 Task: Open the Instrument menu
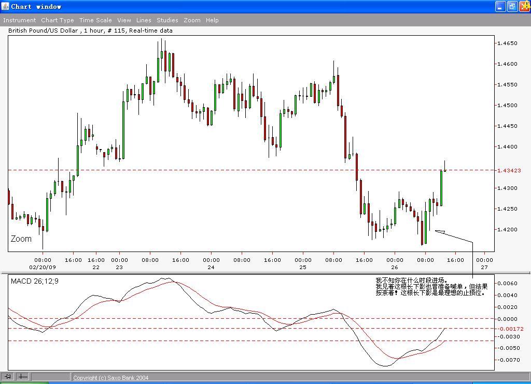click(19, 20)
